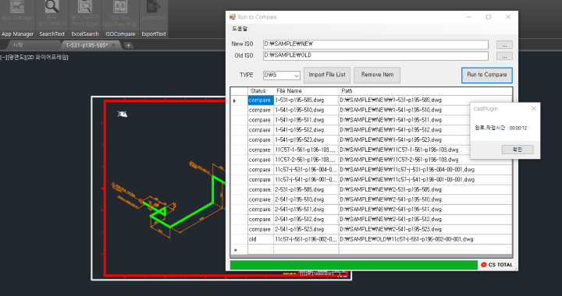Select the row for 2-541-p195-523.dwg
This screenshot has width=562, height=296.
(372, 229)
